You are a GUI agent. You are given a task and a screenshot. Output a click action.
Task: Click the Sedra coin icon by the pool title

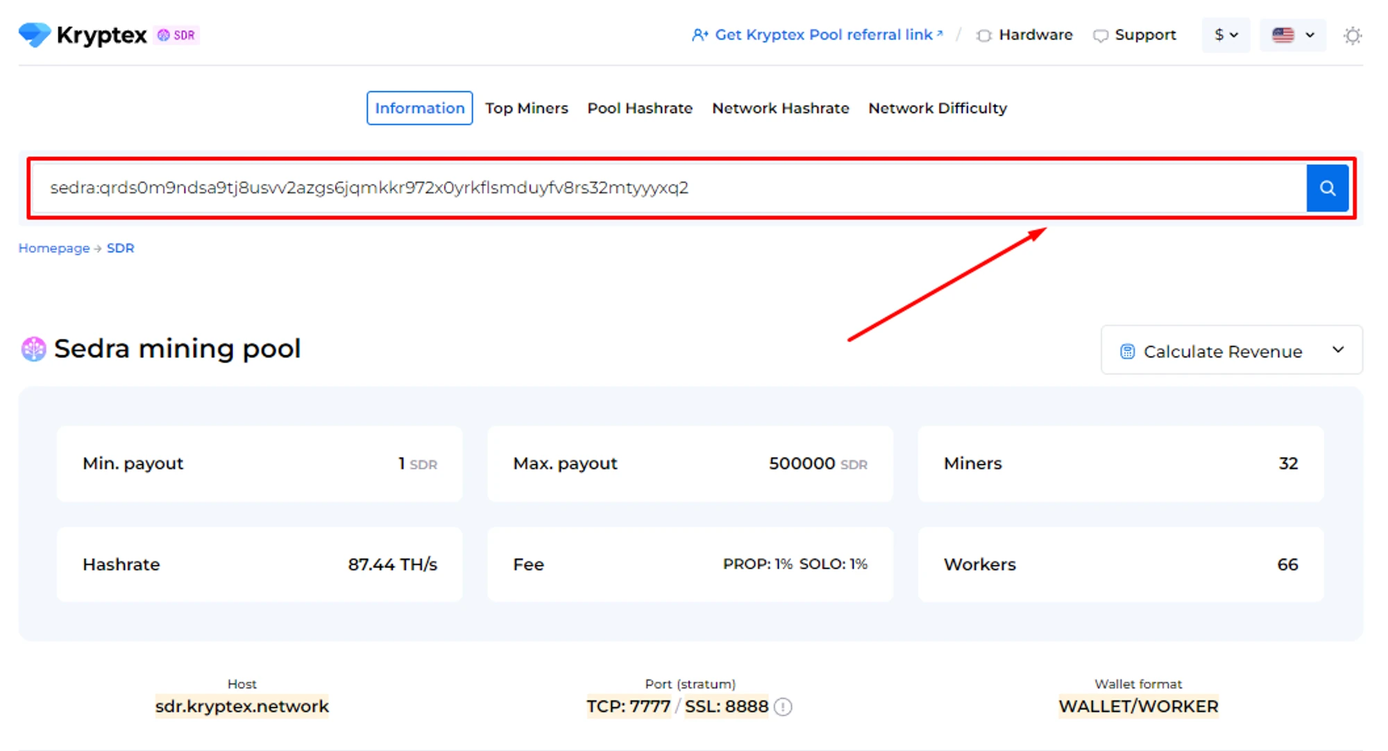click(33, 349)
